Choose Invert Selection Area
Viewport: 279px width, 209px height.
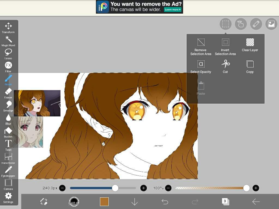[225, 46]
